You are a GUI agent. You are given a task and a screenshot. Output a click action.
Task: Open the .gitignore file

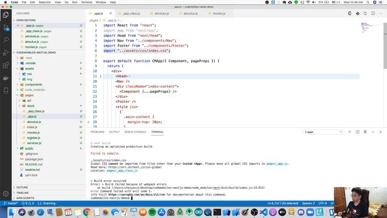coord(31,154)
